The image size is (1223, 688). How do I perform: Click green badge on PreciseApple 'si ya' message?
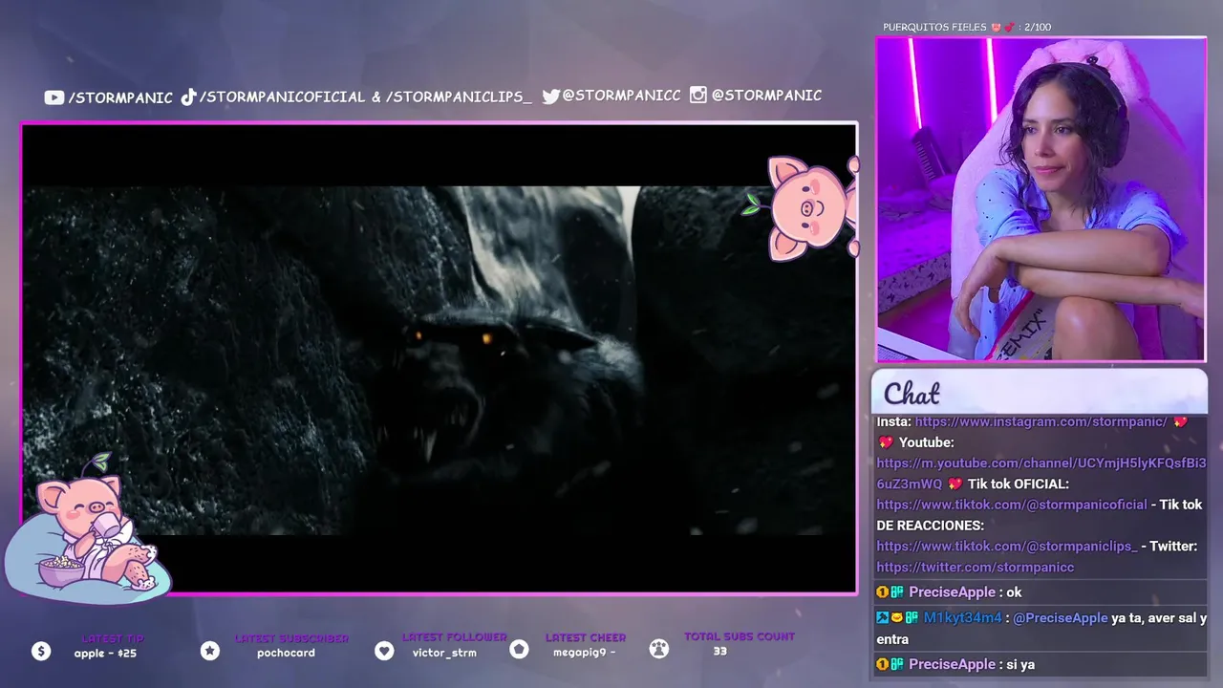[897, 664]
